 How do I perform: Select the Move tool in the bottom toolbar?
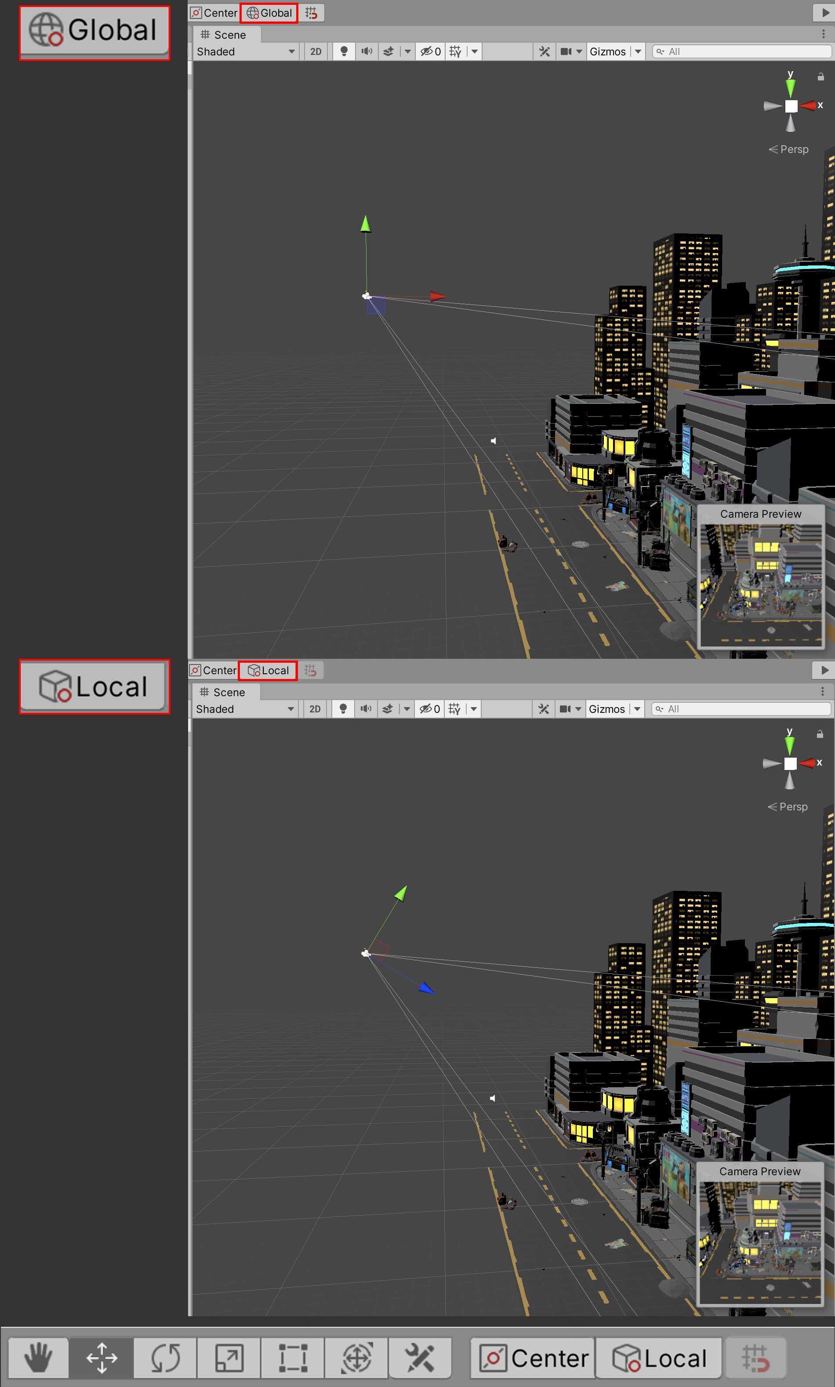point(102,1358)
